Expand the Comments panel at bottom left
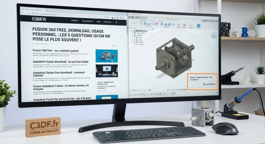Viewport: 265px width, 144px height. 150,90
